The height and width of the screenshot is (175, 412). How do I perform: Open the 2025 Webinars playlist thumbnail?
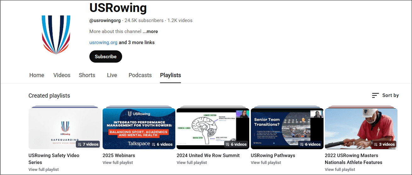139,128
